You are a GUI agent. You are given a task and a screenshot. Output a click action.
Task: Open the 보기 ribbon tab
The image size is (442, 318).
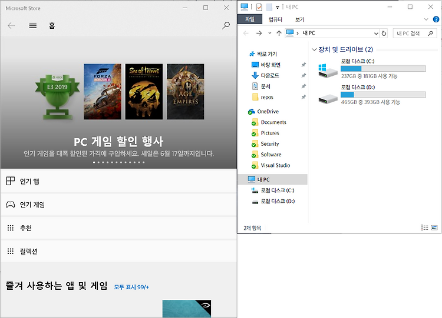[299, 19]
